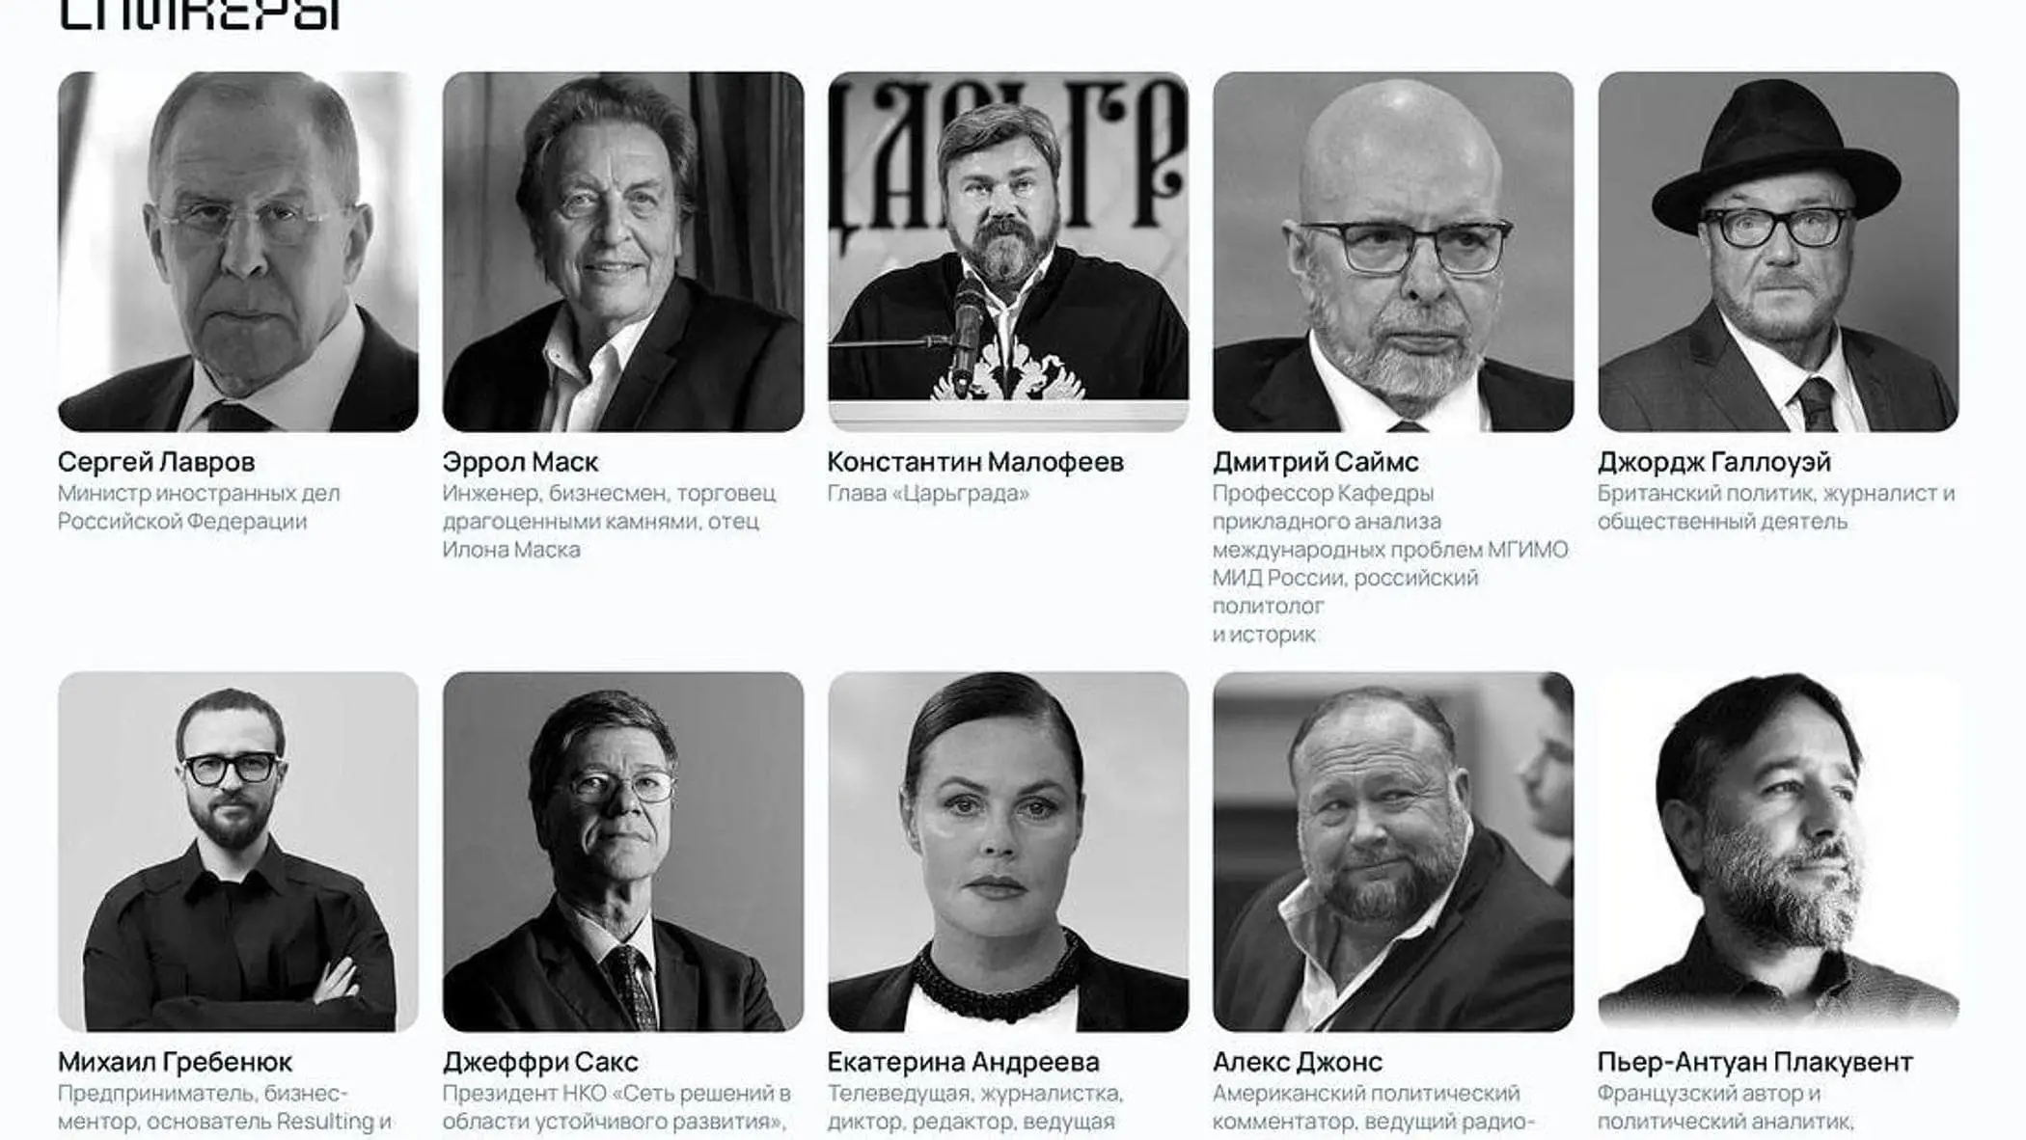Click the Пьер-Антуан Плакувент portrait
The height and width of the screenshot is (1140, 2026).
pos(1778,852)
